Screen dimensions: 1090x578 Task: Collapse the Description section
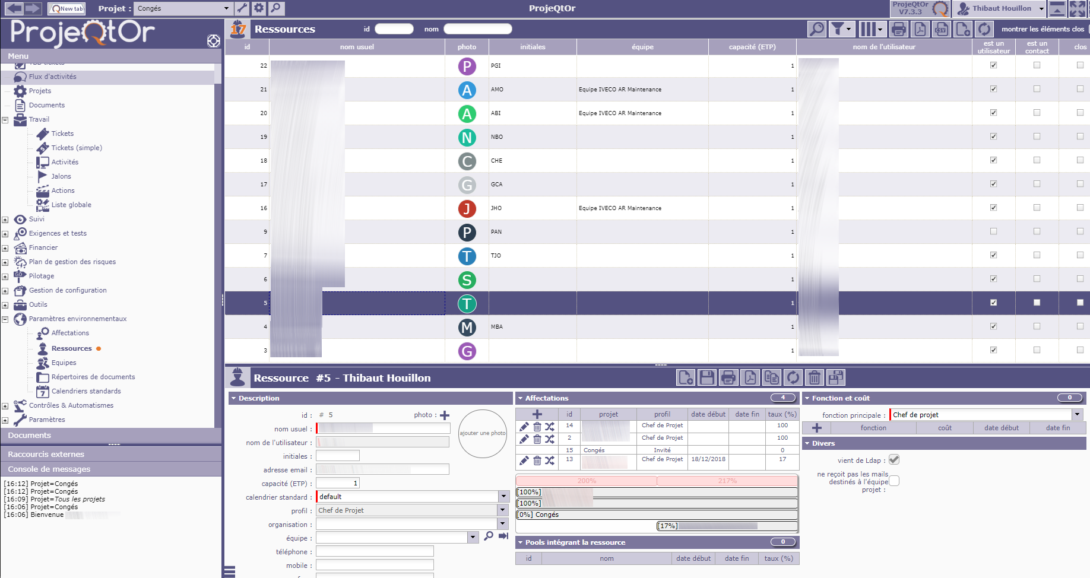(234, 398)
